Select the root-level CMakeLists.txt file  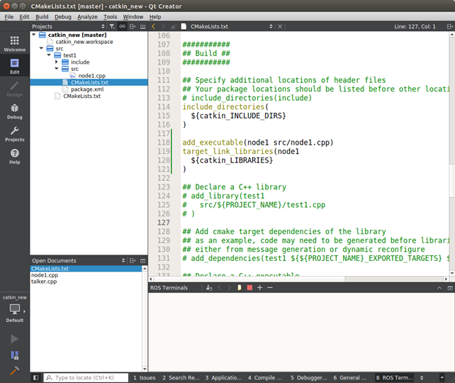coord(82,96)
